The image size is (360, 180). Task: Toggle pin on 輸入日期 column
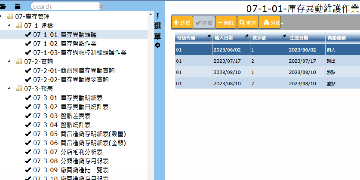tap(247, 37)
